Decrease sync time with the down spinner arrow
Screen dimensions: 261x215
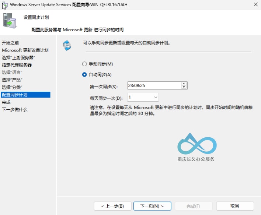pos(184,87)
